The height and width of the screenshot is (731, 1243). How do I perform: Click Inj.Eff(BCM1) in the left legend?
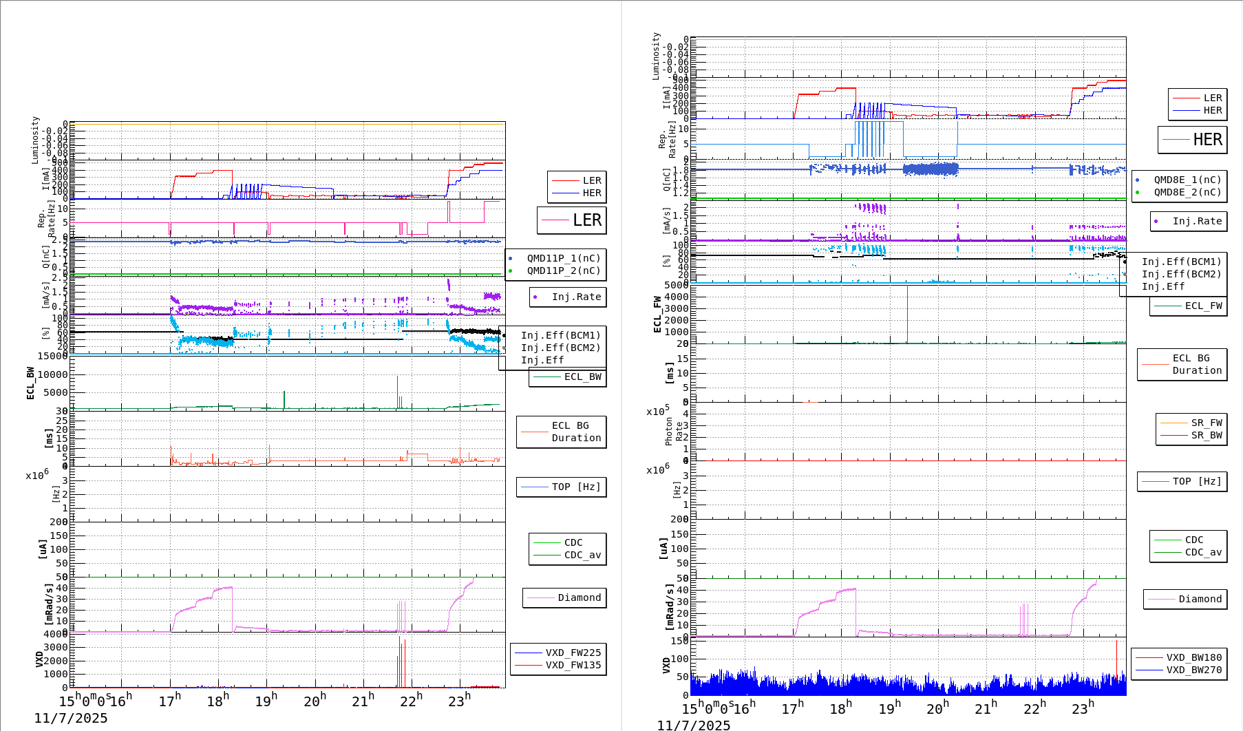click(x=560, y=335)
